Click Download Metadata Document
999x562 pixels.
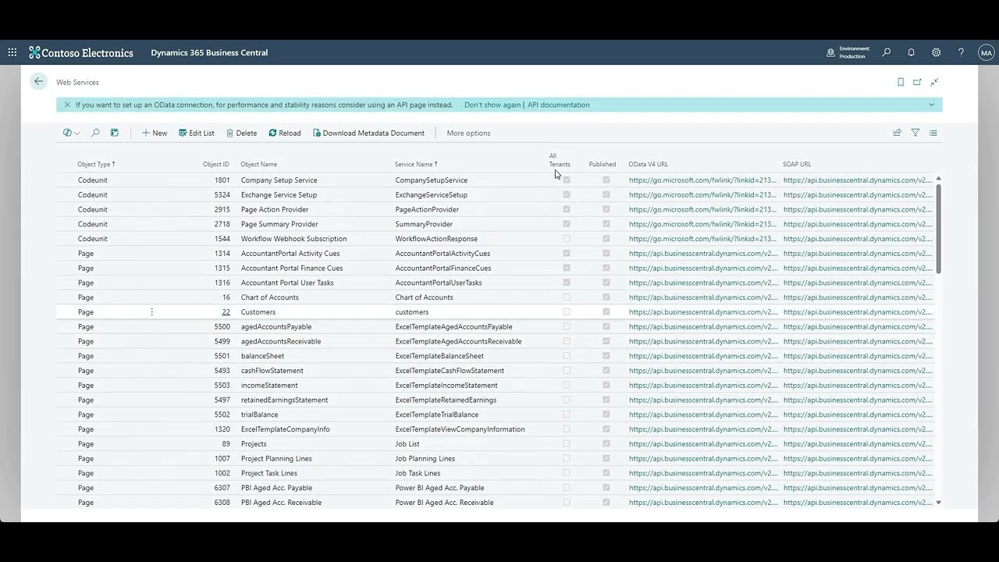tap(369, 133)
